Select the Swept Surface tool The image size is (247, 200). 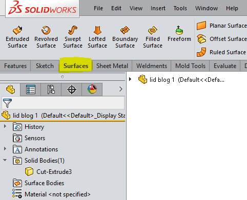point(73,37)
